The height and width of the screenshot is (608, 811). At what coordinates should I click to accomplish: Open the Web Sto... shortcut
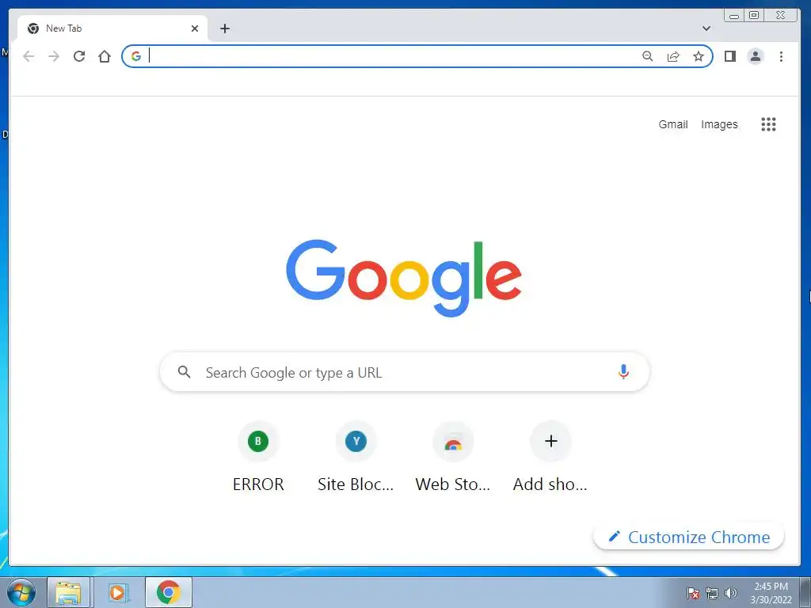(452, 457)
